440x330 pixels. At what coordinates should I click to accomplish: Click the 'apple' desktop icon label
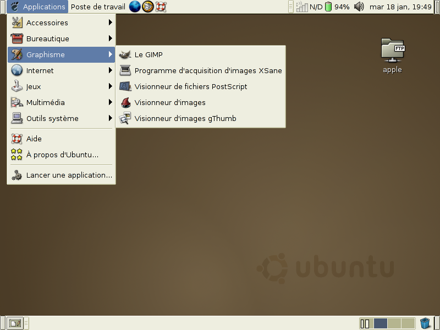[392, 70]
